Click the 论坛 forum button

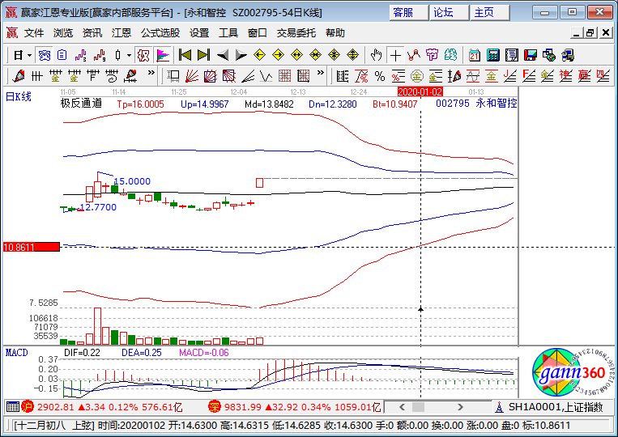pos(450,13)
